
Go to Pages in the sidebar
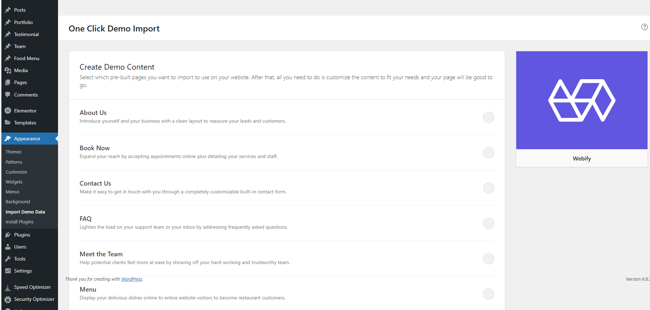coord(30,82)
